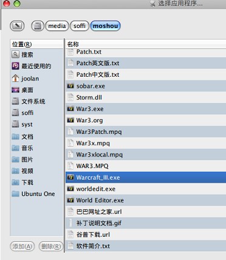Select 谷普下载.url file
This screenshot has width=226, height=260.
[x=146, y=234]
